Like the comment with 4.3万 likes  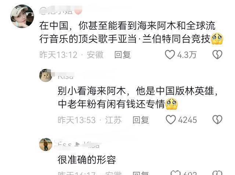click(x=170, y=55)
